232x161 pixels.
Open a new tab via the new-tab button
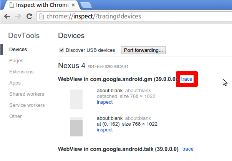pyautogui.click(x=86, y=5)
